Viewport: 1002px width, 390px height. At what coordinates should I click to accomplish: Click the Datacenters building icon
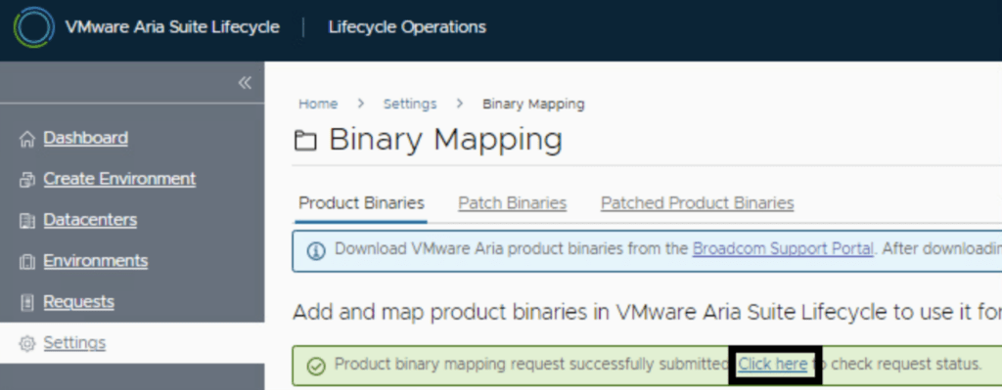point(26,222)
